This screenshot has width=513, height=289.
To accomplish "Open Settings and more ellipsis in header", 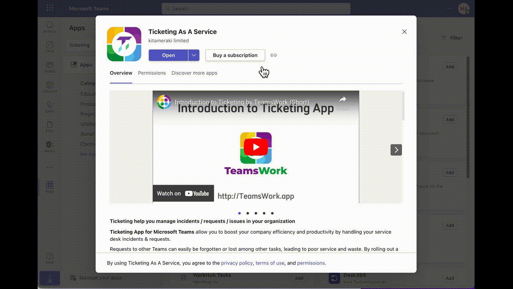I will 450,8.
